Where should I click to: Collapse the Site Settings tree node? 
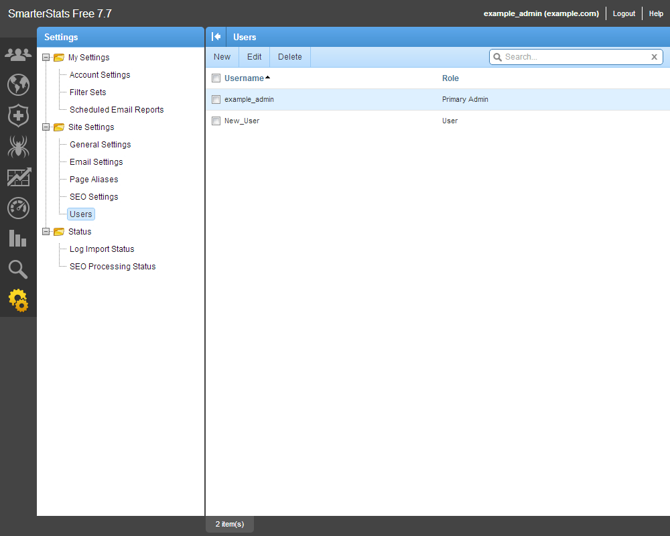46,127
